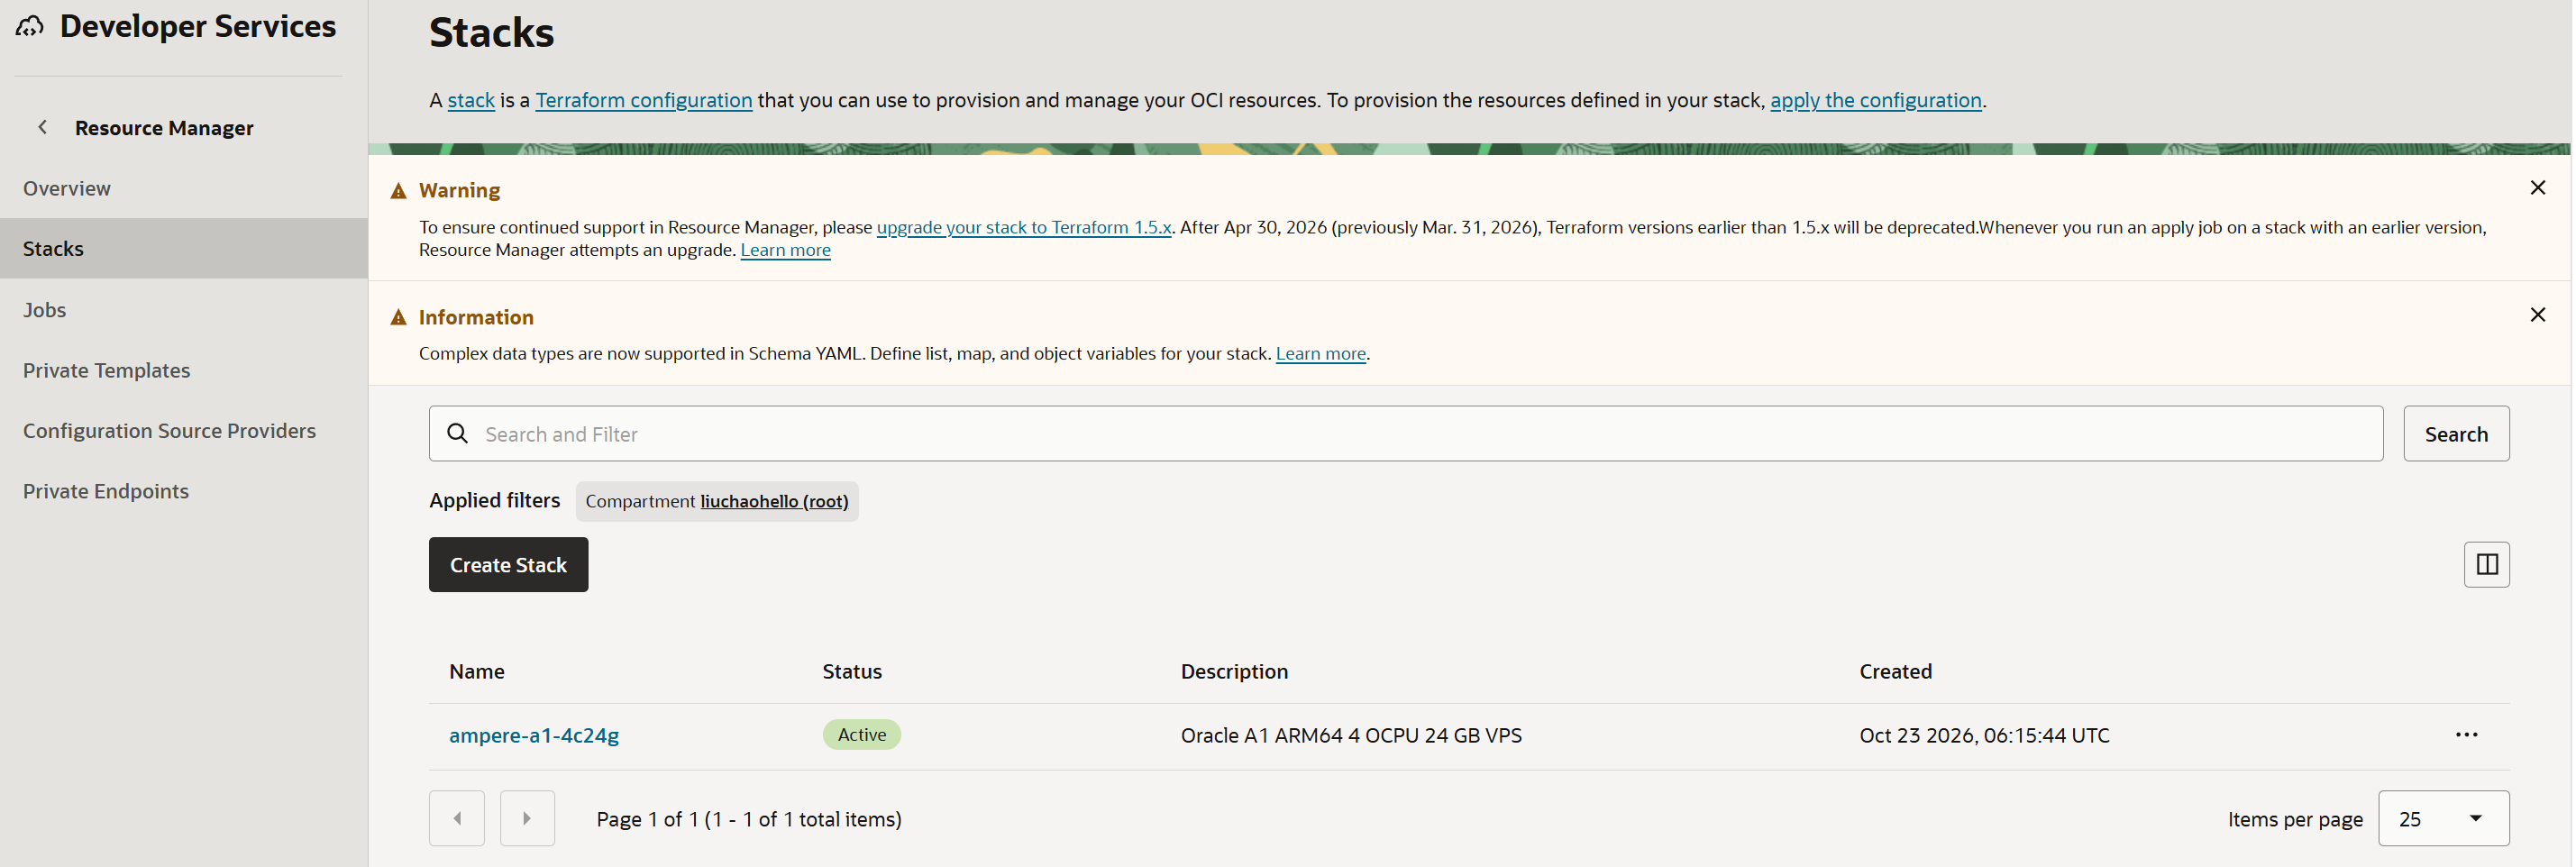Click the Status column header
Screen dimensions: 2576x867
coord(852,671)
